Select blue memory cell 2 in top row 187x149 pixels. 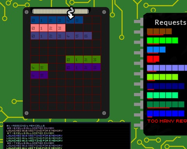(52, 20)
